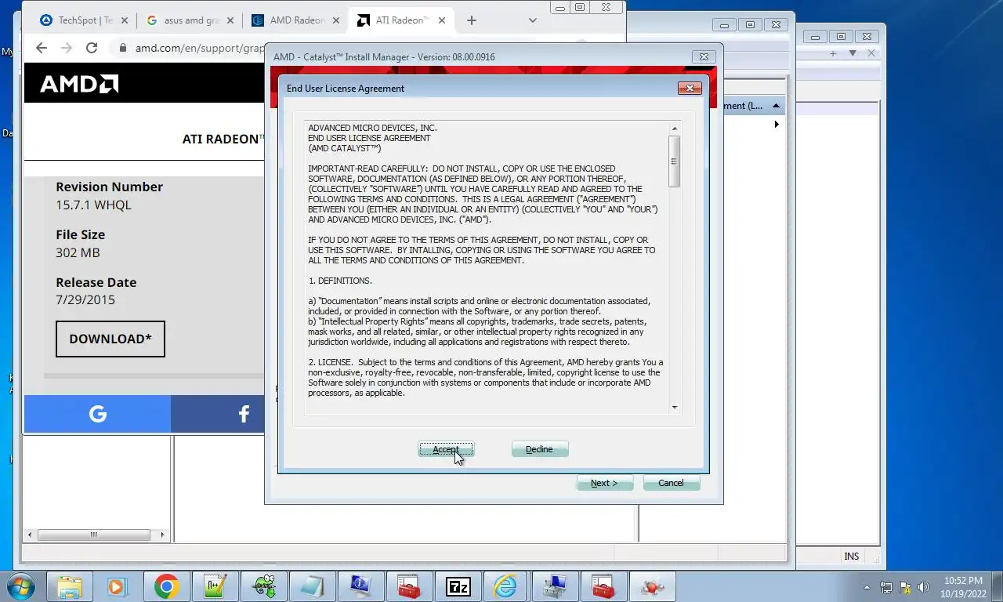Decline the license agreement
This screenshot has width=1003, height=602.
coord(539,449)
